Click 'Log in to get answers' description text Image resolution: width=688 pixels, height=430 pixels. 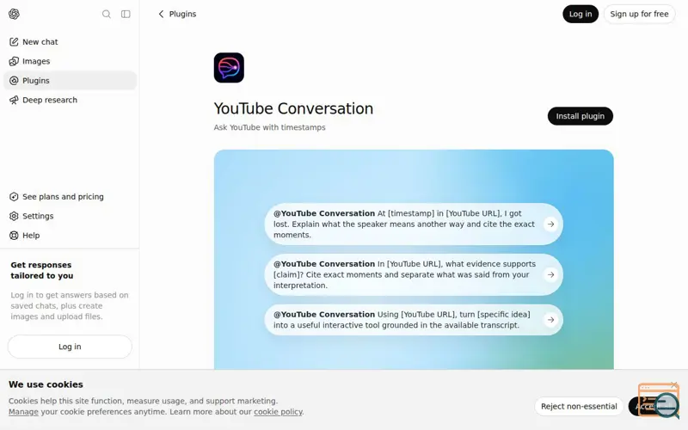(70, 306)
